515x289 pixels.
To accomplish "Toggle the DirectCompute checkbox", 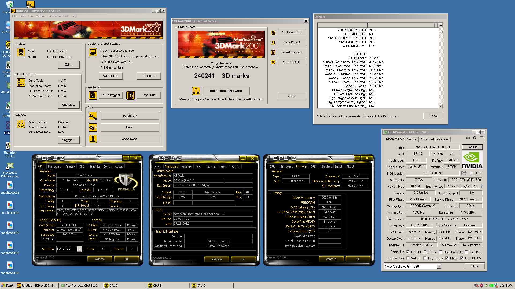I will pyautogui.click(x=440, y=252).
